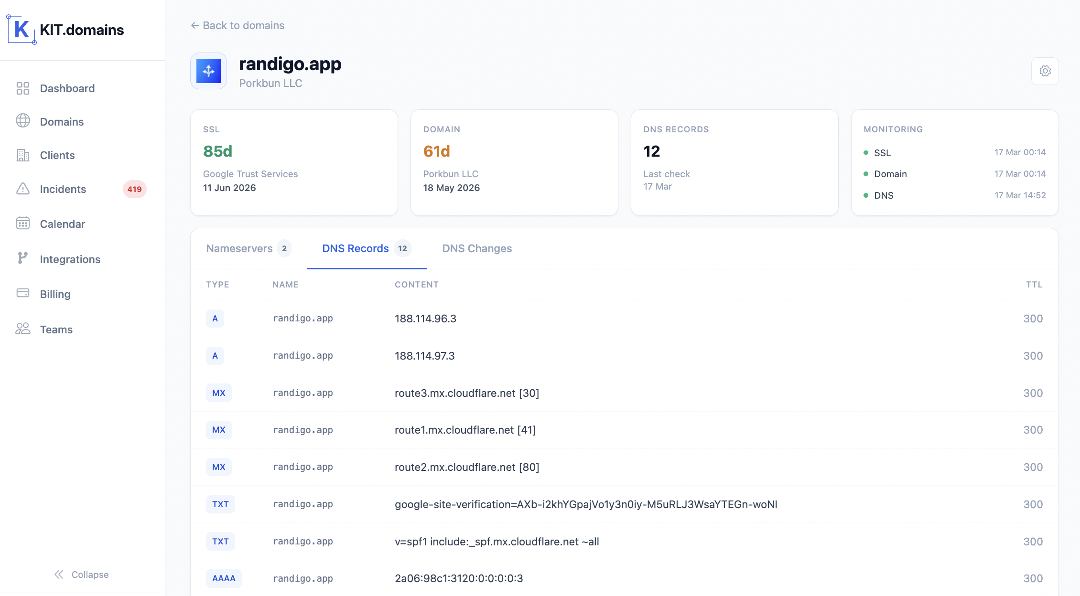The width and height of the screenshot is (1080, 596).
Task: Open the Dashboard section
Action: (x=67, y=88)
